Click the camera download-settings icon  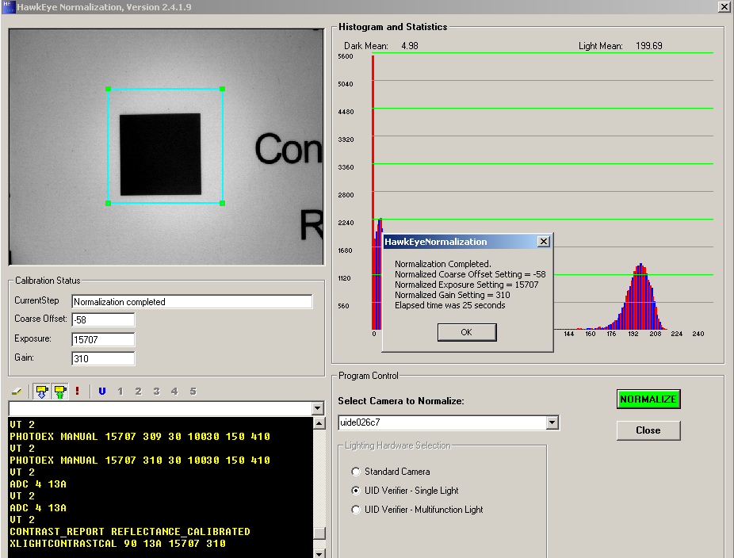[x=41, y=390]
